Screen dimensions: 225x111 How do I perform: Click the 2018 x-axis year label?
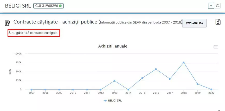[184, 93]
